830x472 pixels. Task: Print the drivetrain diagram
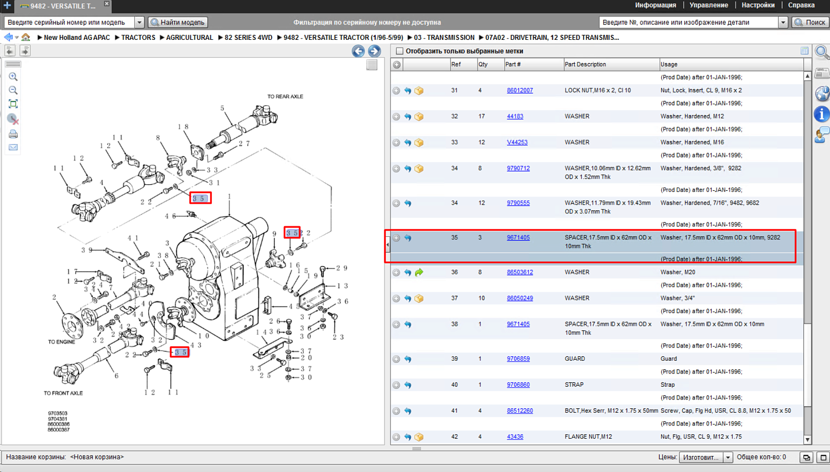tap(13, 134)
